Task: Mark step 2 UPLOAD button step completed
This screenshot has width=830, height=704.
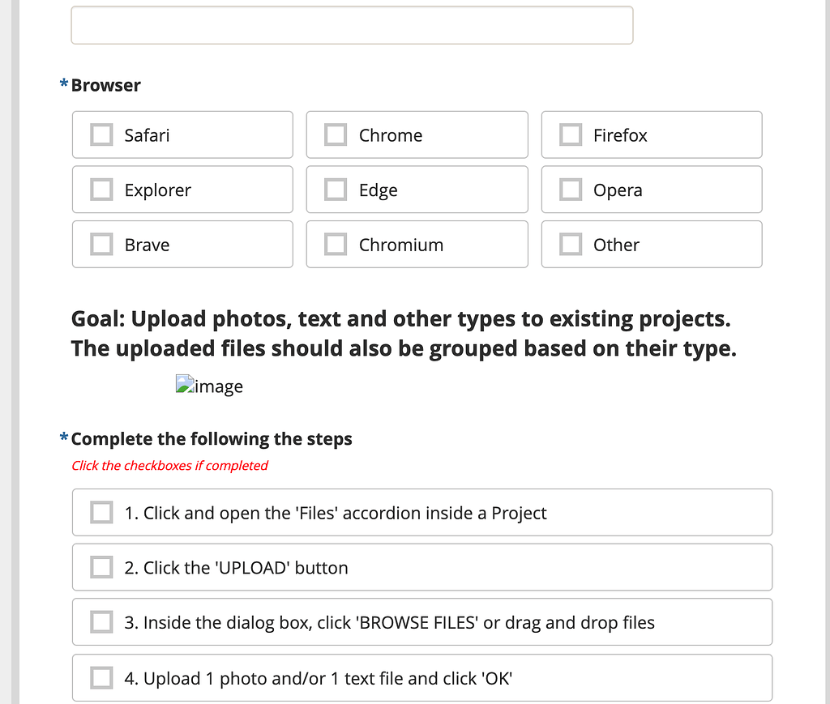Action: coord(101,567)
